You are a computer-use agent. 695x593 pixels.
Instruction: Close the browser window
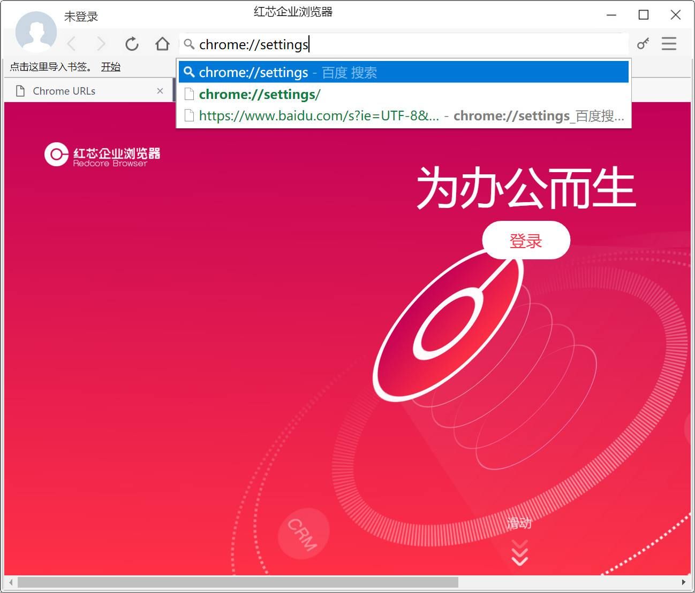[676, 15]
